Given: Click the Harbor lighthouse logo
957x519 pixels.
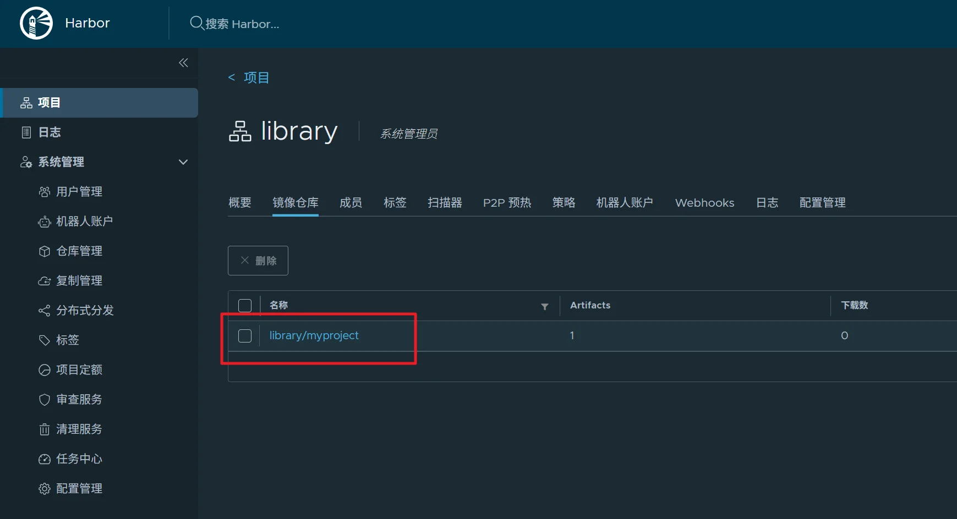Looking at the screenshot, I should tap(36, 23).
